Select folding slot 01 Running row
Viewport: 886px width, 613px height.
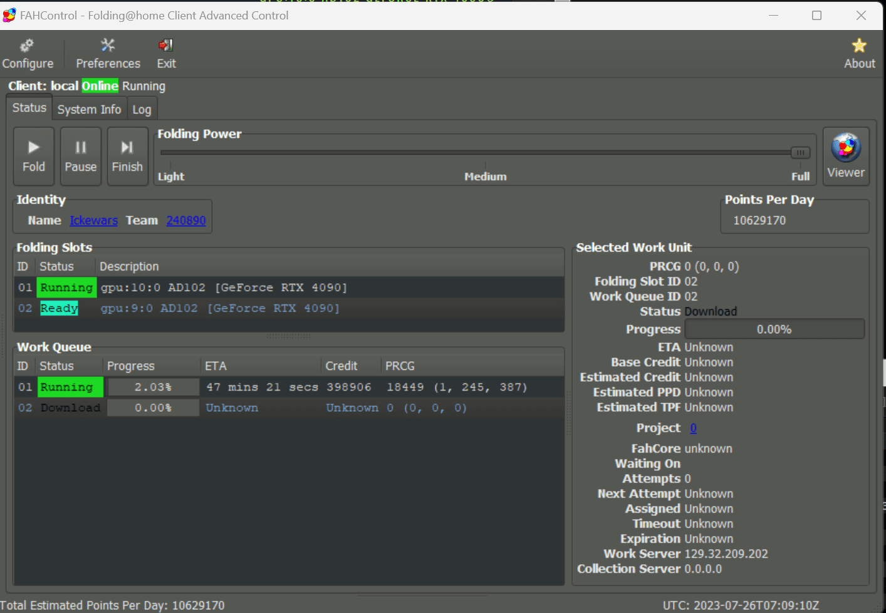coord(289,287)
